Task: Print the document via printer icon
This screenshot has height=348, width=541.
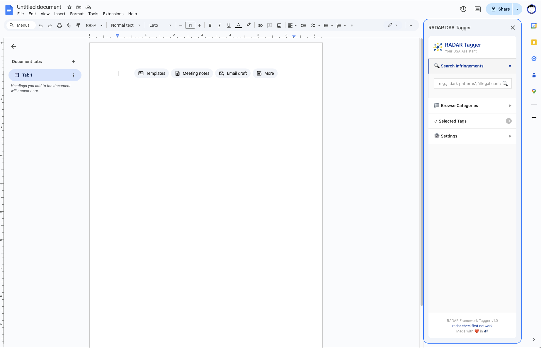Action: coord(59,26)
